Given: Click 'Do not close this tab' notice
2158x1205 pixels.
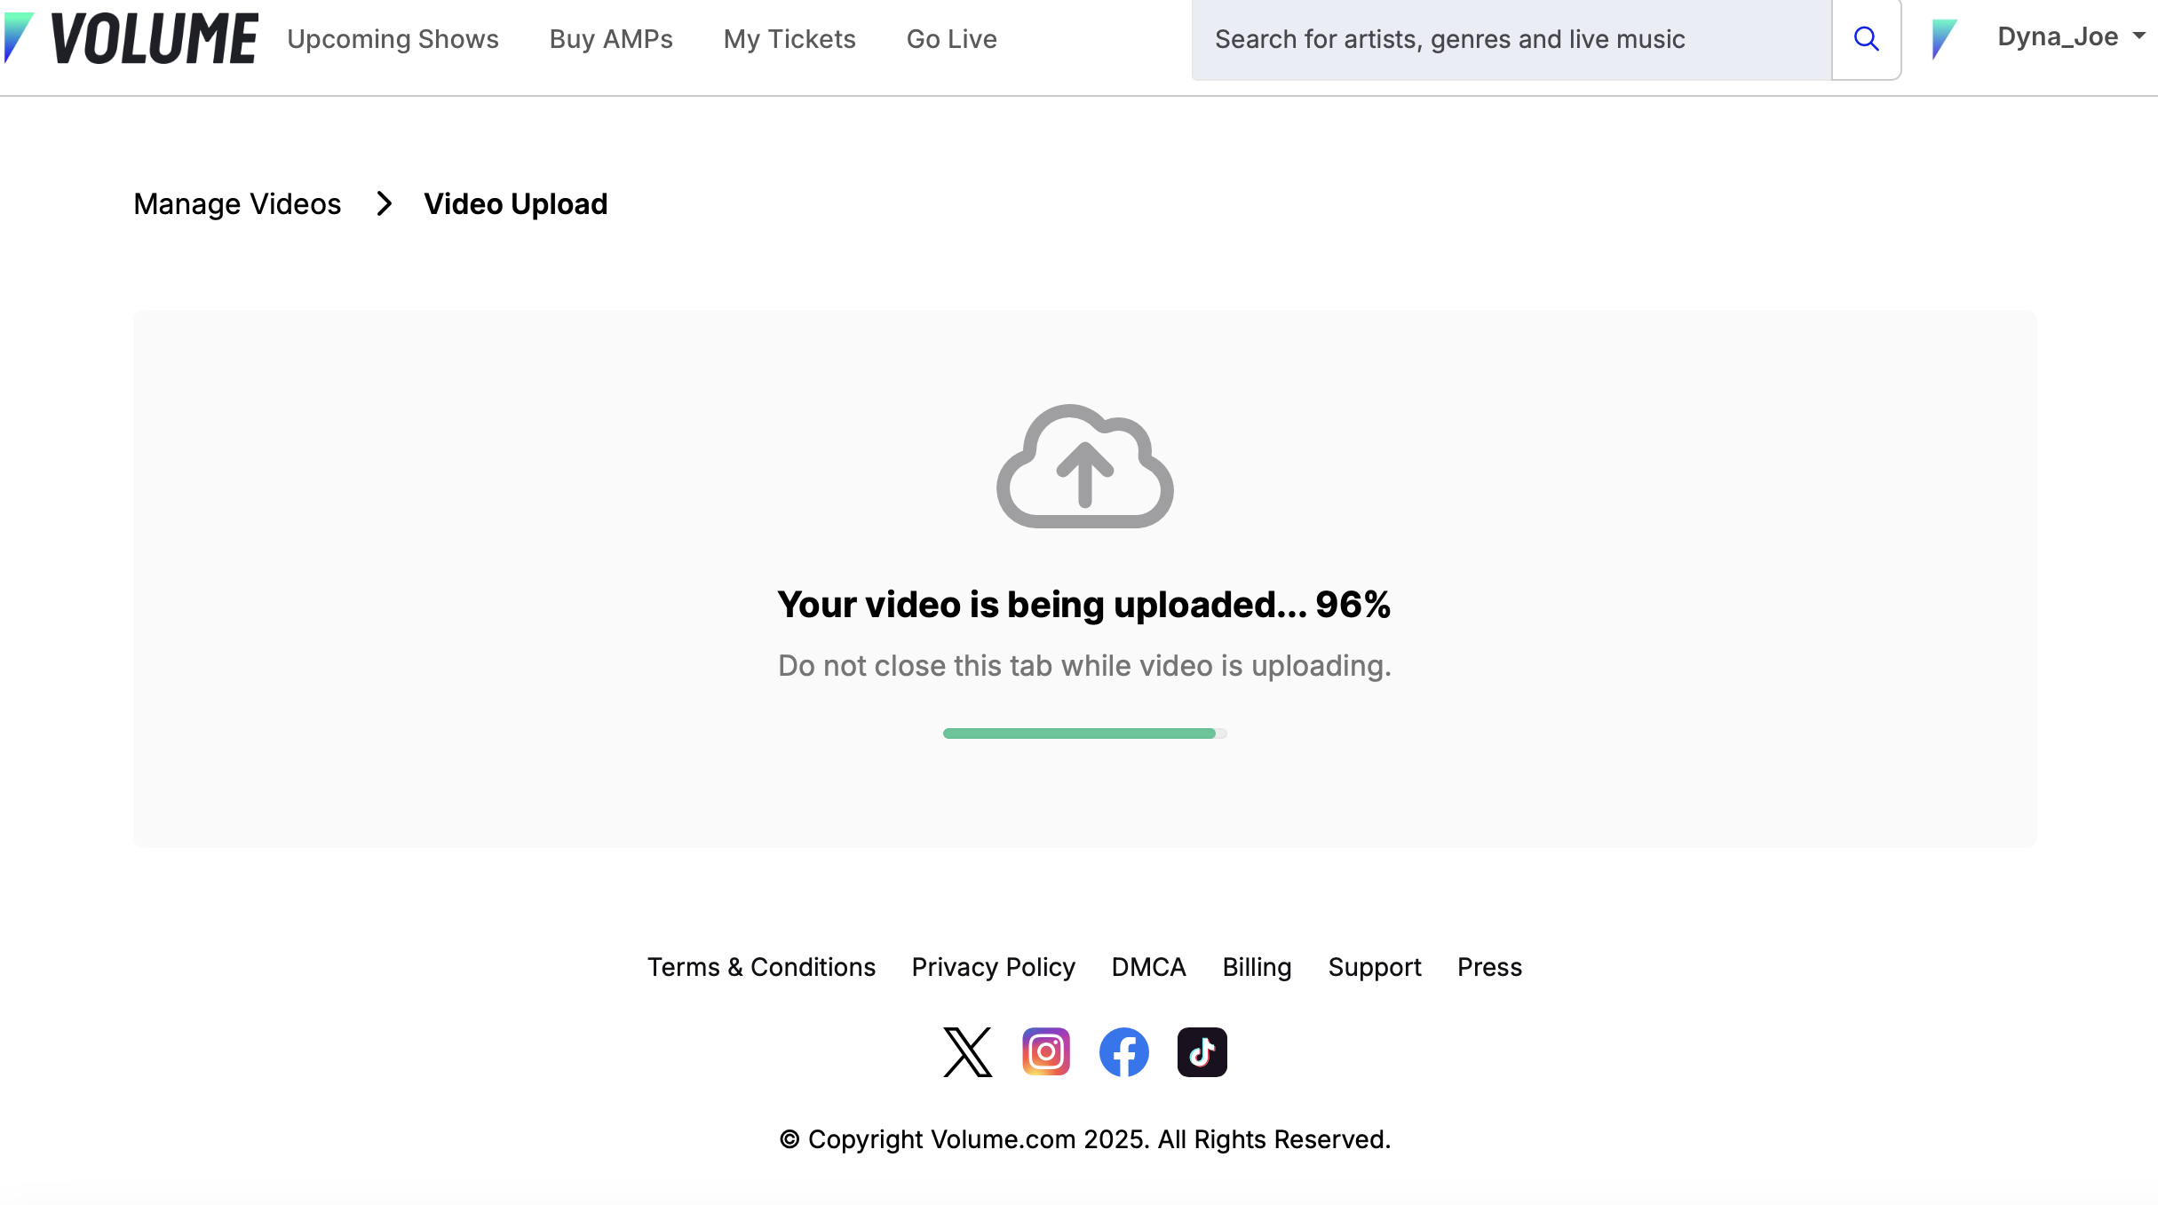Looking at the screenshot, I should point(1084,666).
